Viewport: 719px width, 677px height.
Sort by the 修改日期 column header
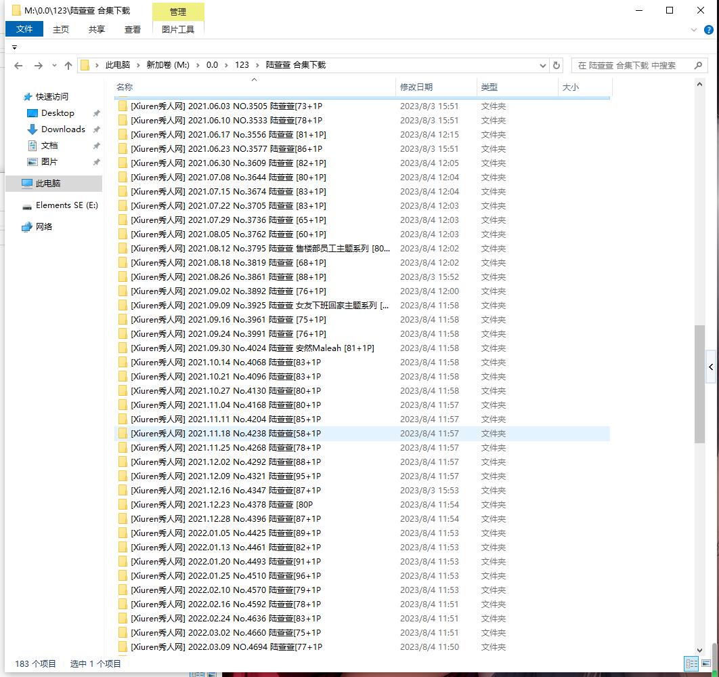point(436,87)
